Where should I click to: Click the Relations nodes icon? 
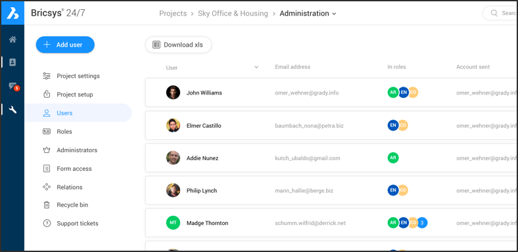[x=47, y=187]
